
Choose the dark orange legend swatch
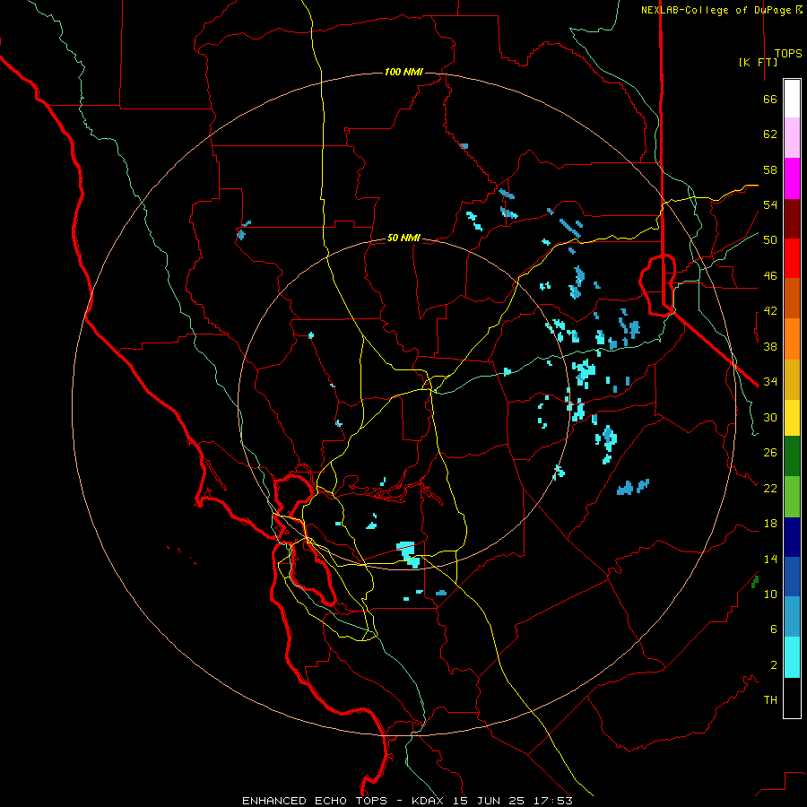pyautogui.click(x=792, y=298)
